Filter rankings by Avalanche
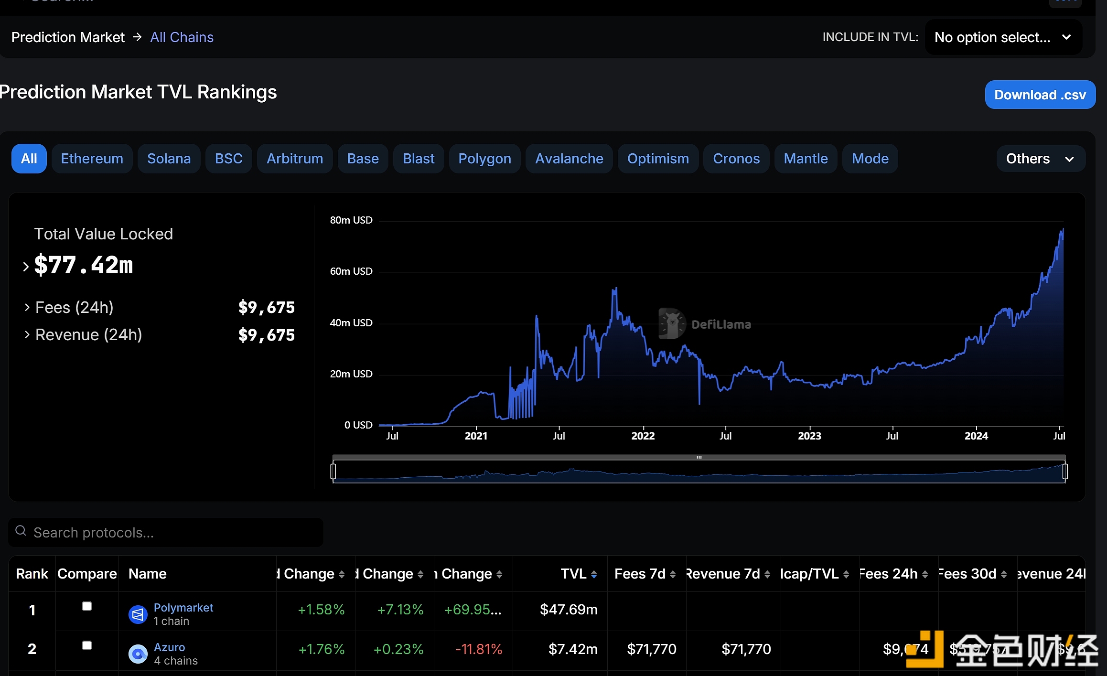Screen dimensions: 1107x676 click(x=570, y=159)
